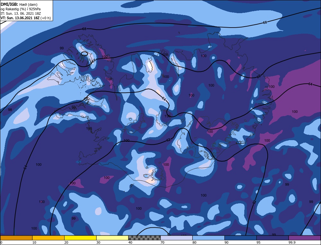Click the light blue 80-90 legend swatch
The image size is (321, 245).
click(x=208, y=238)
